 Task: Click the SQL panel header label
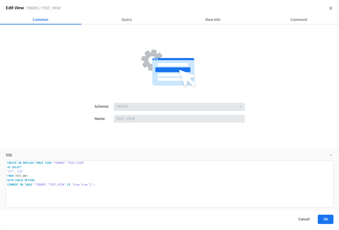(x=9, y=155)
